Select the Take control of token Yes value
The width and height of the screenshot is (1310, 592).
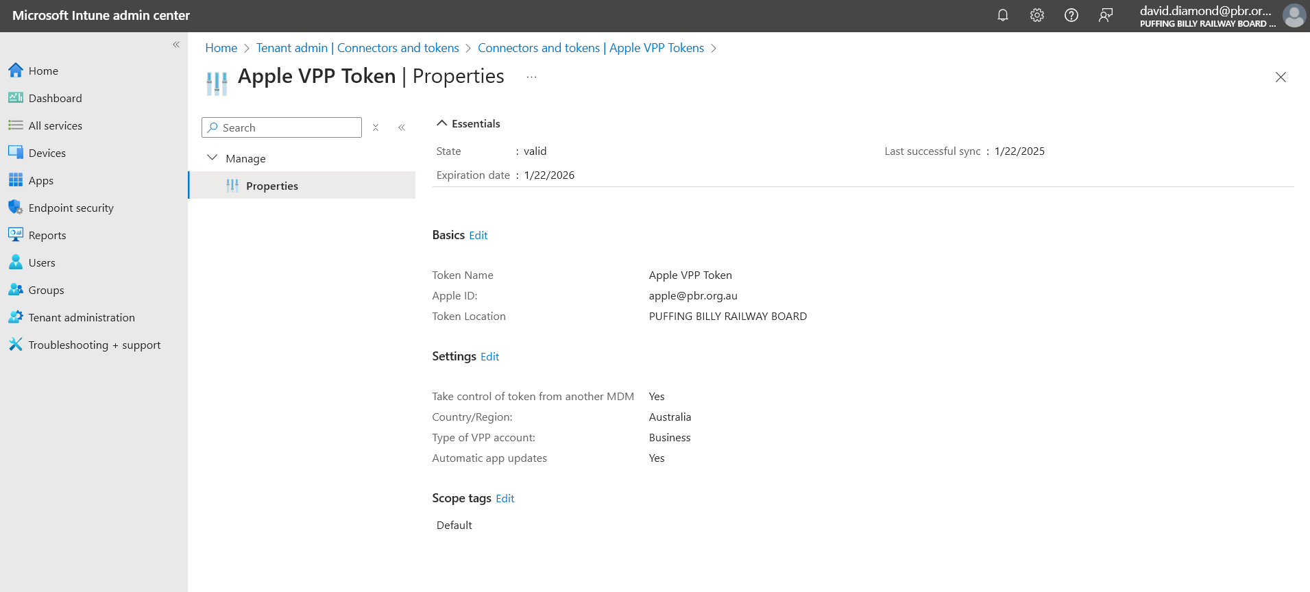click(657, 396)
